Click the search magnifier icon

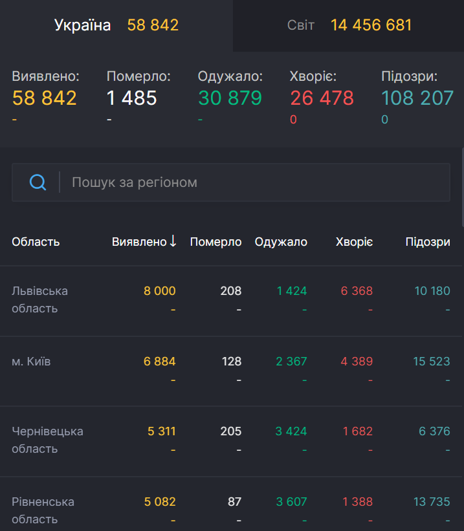click(x=38, y=182)
